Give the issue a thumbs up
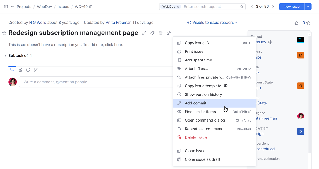The image size is (319, 169). pos(296,23)
